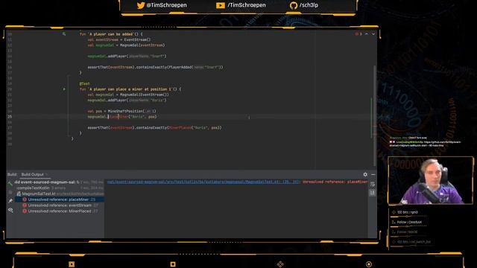The height and width of the screenshot is (268, 477).
Task: Select the compileTestKotlin task node
Action: click(60, 188)
